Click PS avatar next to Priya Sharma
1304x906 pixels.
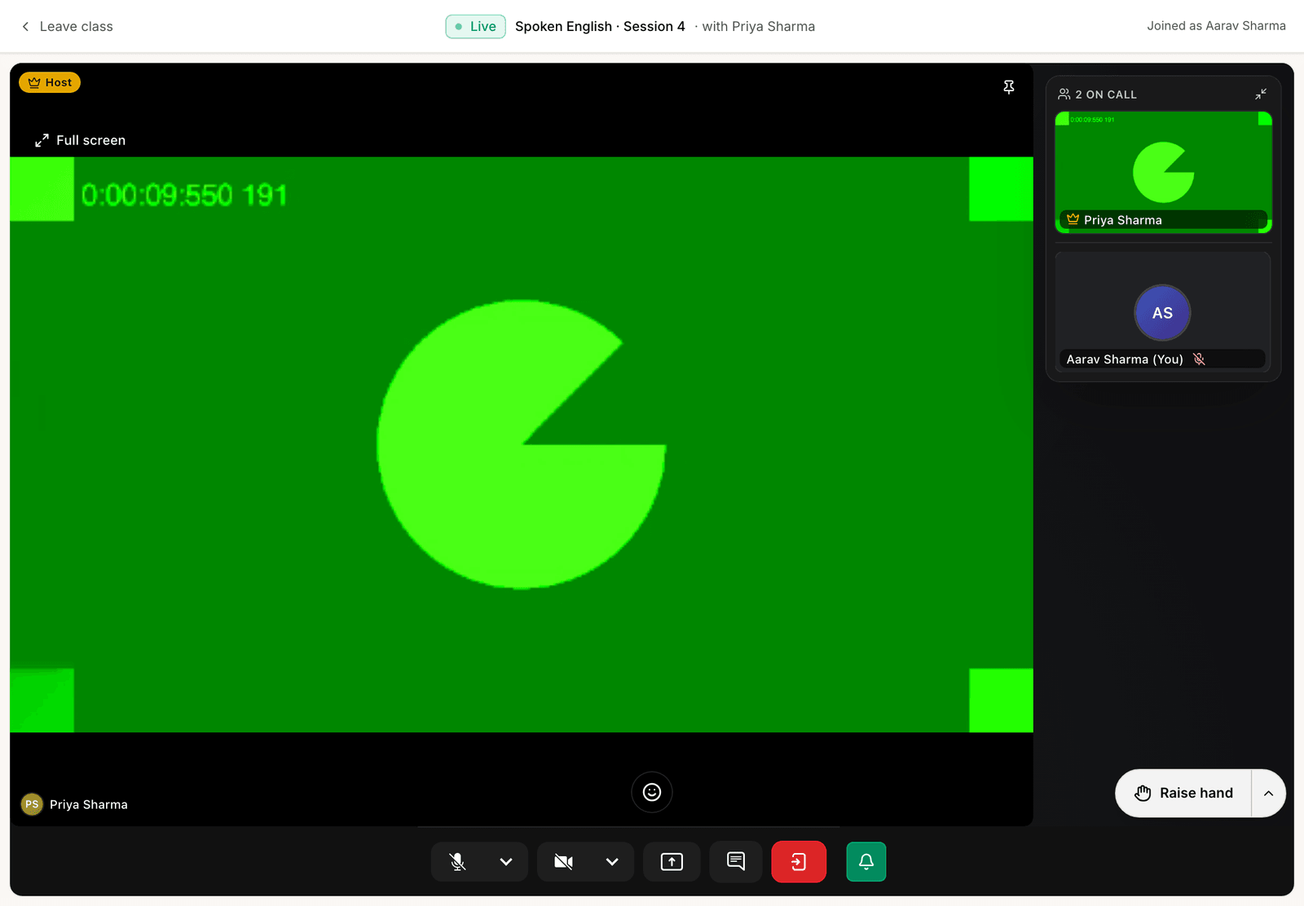(x=32, y=804)
